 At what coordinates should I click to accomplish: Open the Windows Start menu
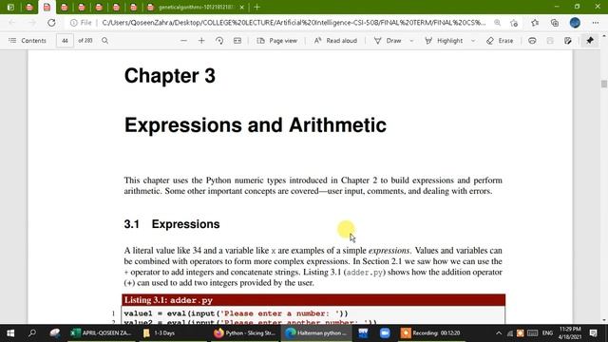(10, 333)
